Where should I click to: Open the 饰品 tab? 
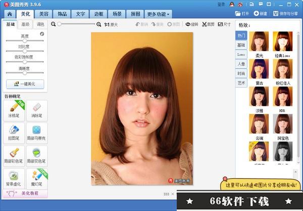click(62, 14)
